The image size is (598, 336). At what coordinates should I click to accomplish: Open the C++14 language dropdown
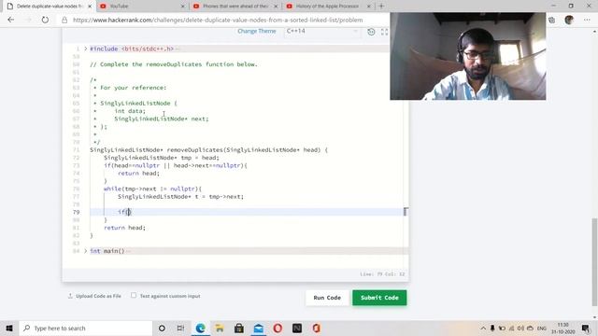pos(321,31)
